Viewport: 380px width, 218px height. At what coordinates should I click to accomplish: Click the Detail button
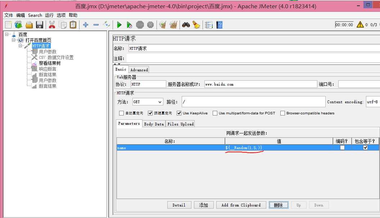[x=179, y=205]
